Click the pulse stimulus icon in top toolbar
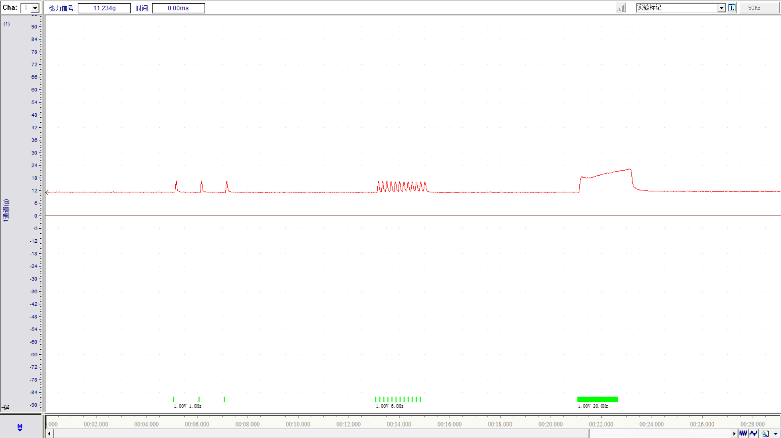 [x=621, y=8]
